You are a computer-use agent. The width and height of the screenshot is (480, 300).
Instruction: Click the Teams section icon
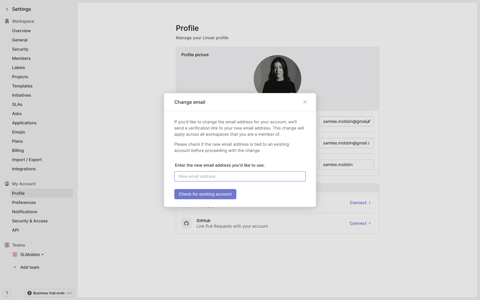pyautogui.click(x=7, y=245)
